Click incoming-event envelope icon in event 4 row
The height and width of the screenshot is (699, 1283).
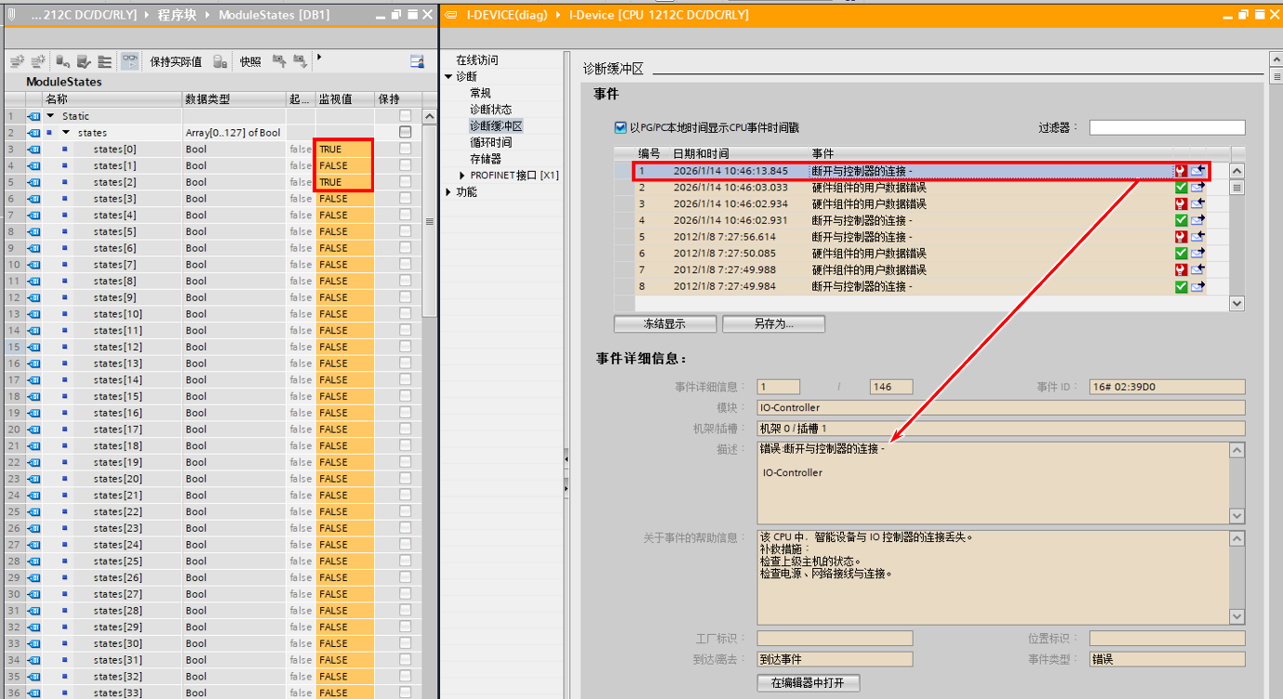1197,220
